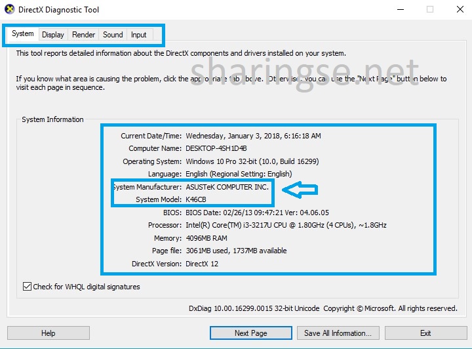This screenshot has width=472, height=349.
Task: Click the BIOS Date 02/26/13 value
Action: pos(257,213)
